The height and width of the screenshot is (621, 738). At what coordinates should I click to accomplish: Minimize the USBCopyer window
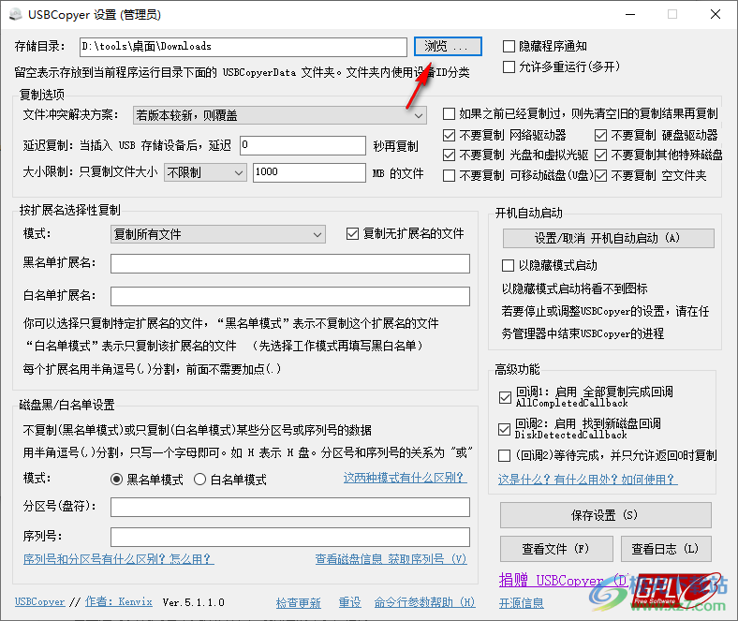(x=630, y=15)
